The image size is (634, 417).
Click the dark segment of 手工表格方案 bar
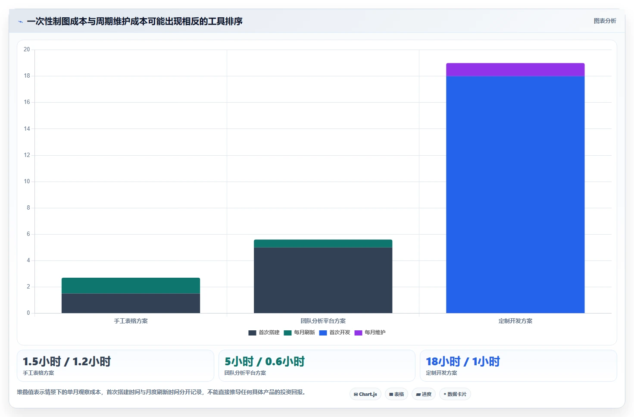(x=131, y=303)
